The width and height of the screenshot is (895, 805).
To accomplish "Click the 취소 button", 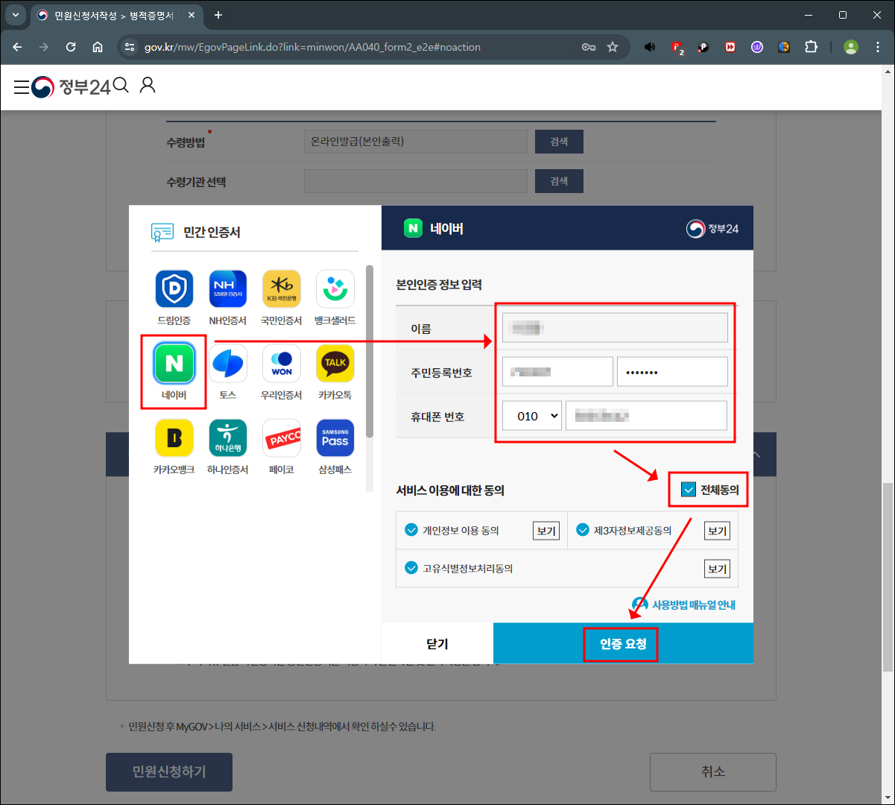I will click(713, 771).
